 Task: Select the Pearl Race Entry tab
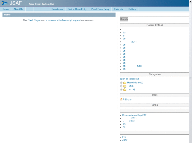[x=100, y=9]
